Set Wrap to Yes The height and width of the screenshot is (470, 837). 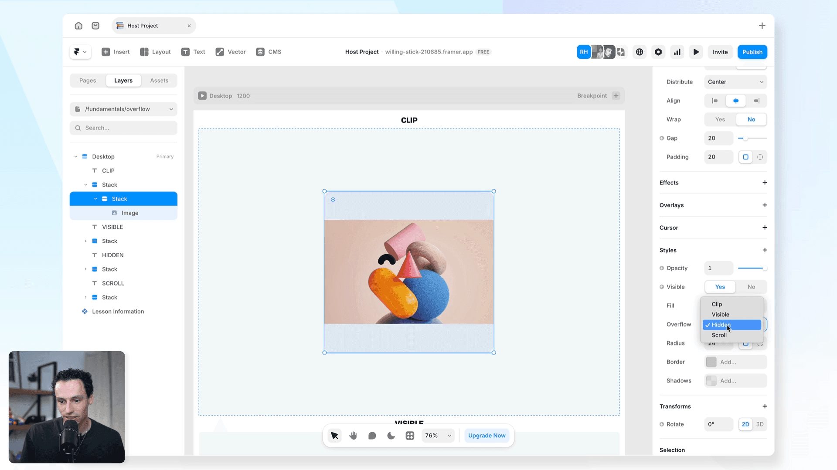pyautogui.click(x=720, y=119)
